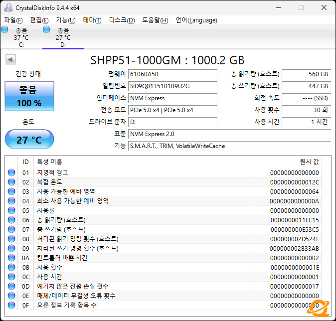Viewport: 336px width, 321px height.
Task: Click status orb for attribute 05 사용률
Action: click(x=11, y=210)
